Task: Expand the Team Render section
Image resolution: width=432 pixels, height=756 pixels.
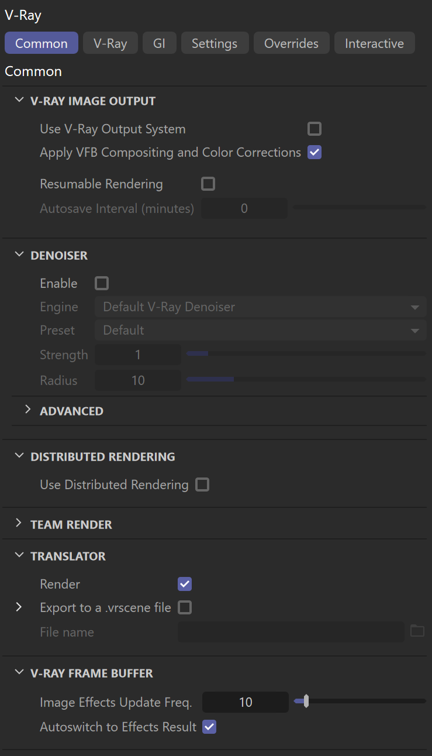Action: [19, 524]
